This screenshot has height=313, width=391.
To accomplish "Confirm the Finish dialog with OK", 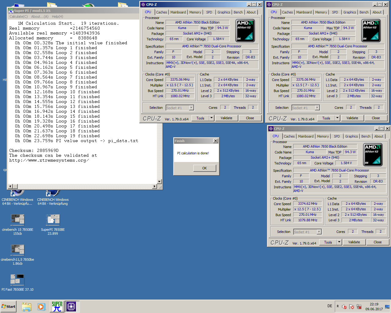I will (x=204, y=168).
